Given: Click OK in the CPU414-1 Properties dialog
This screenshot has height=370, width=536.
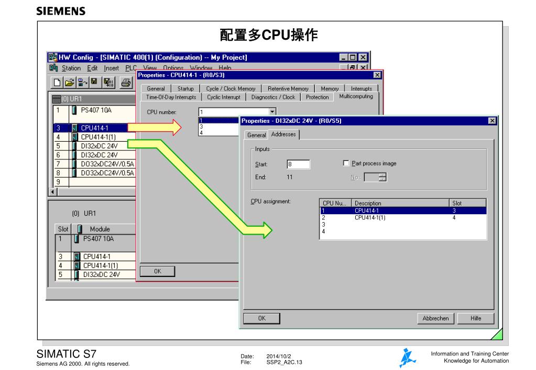Looking at the screenshot, I should [x=158, y=271].
